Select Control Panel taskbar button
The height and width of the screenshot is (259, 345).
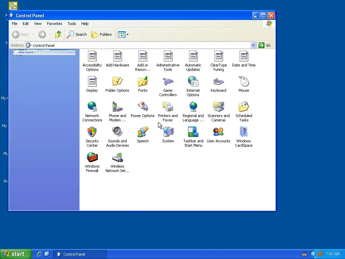click(80, 254)
